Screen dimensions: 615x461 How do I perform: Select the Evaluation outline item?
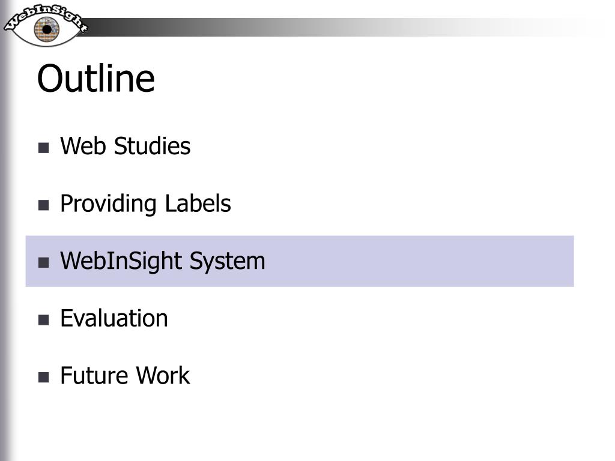114,318
